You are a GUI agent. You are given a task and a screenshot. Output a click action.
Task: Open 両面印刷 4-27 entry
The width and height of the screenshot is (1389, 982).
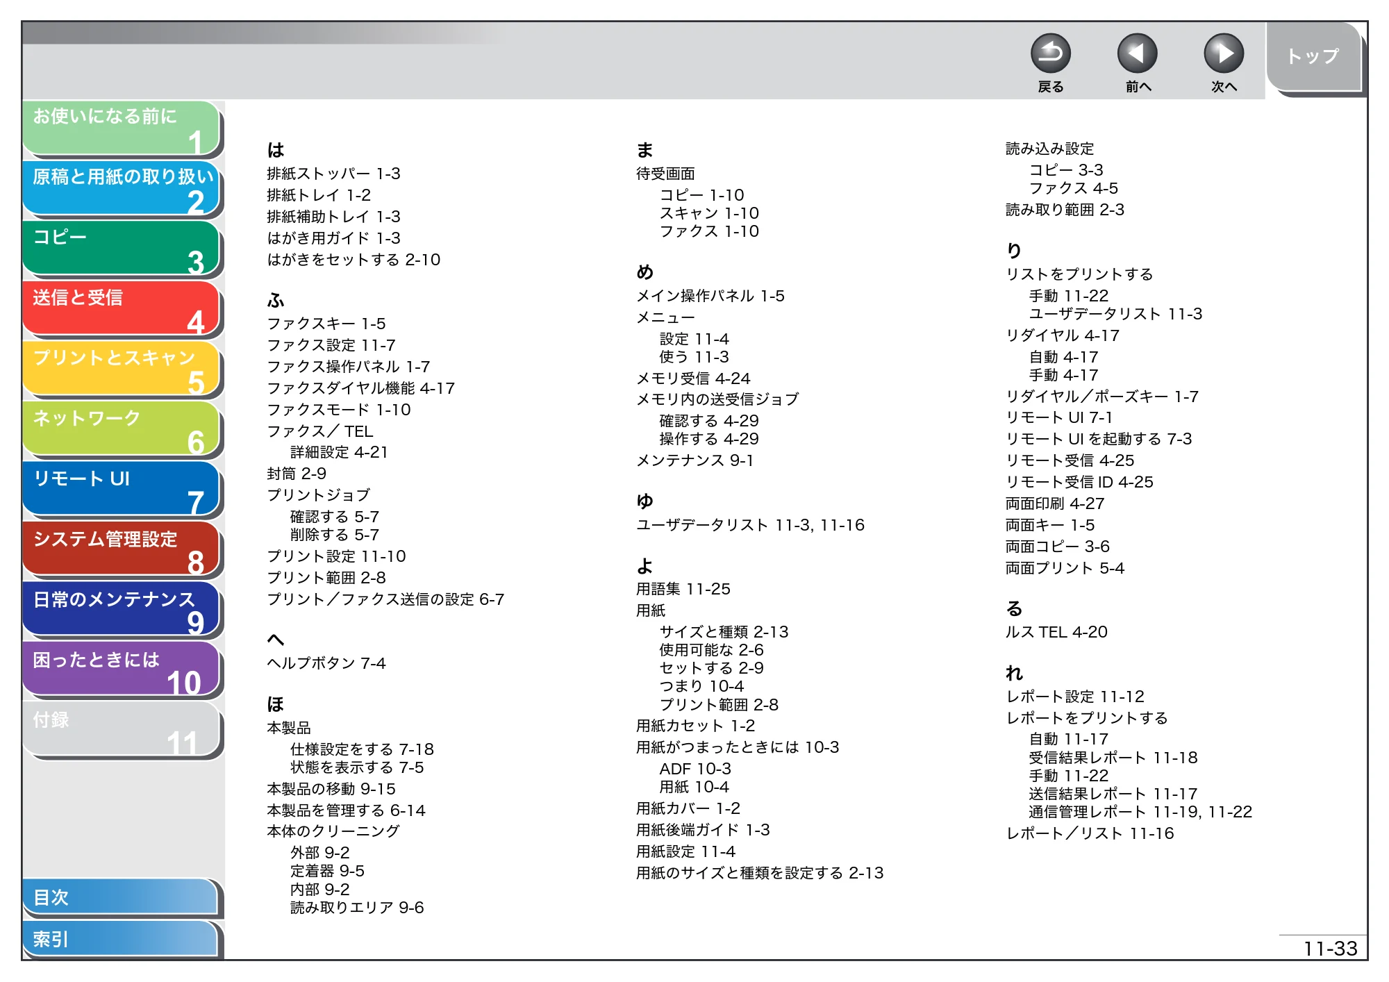click(1055, 504)
